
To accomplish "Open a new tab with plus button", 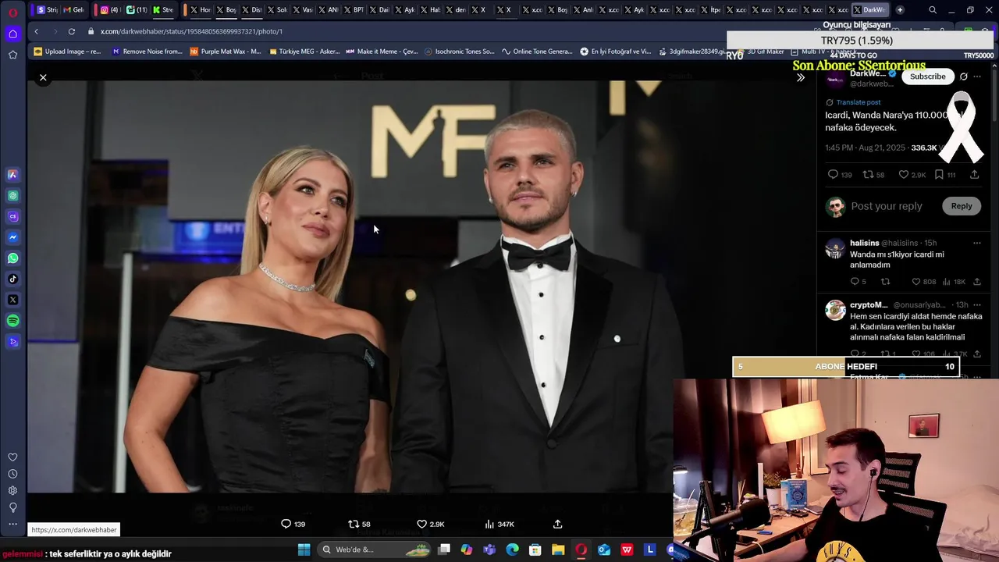I will coord(900,10).
